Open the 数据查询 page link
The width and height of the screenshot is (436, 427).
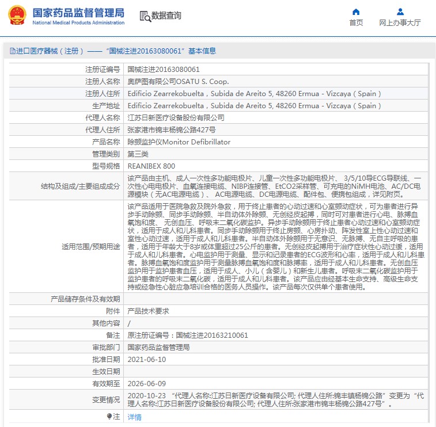point(166,16)
